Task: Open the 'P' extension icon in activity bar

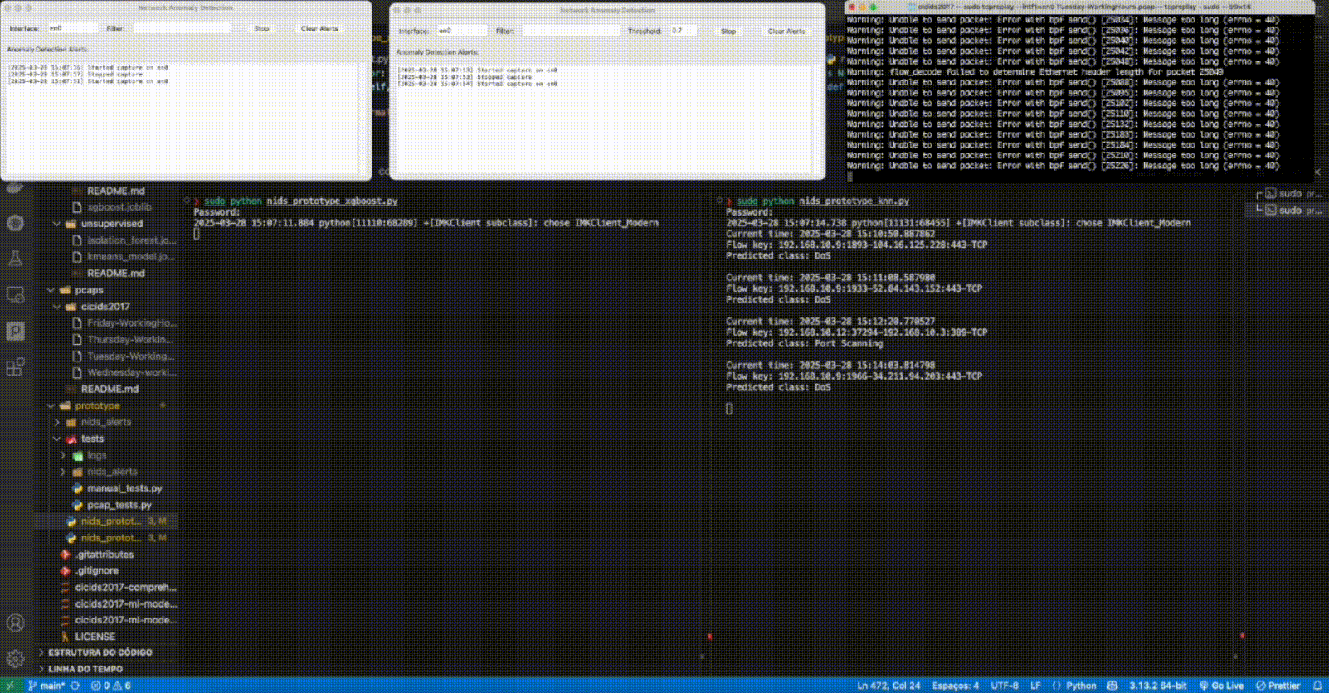Action: coord(15,331)
